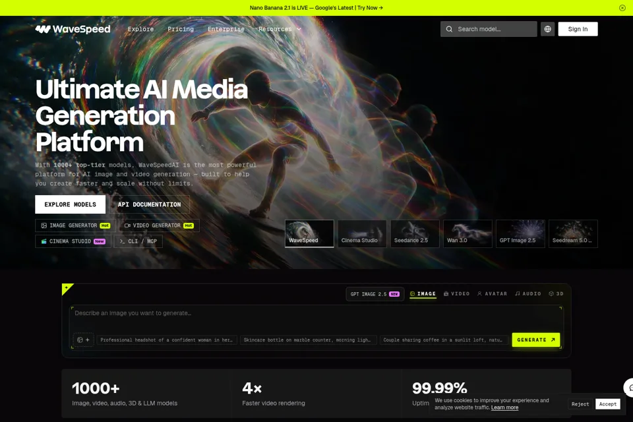Open the Explore menu item
This screenshot has width=633, height=422.
[x=140, y=29]
